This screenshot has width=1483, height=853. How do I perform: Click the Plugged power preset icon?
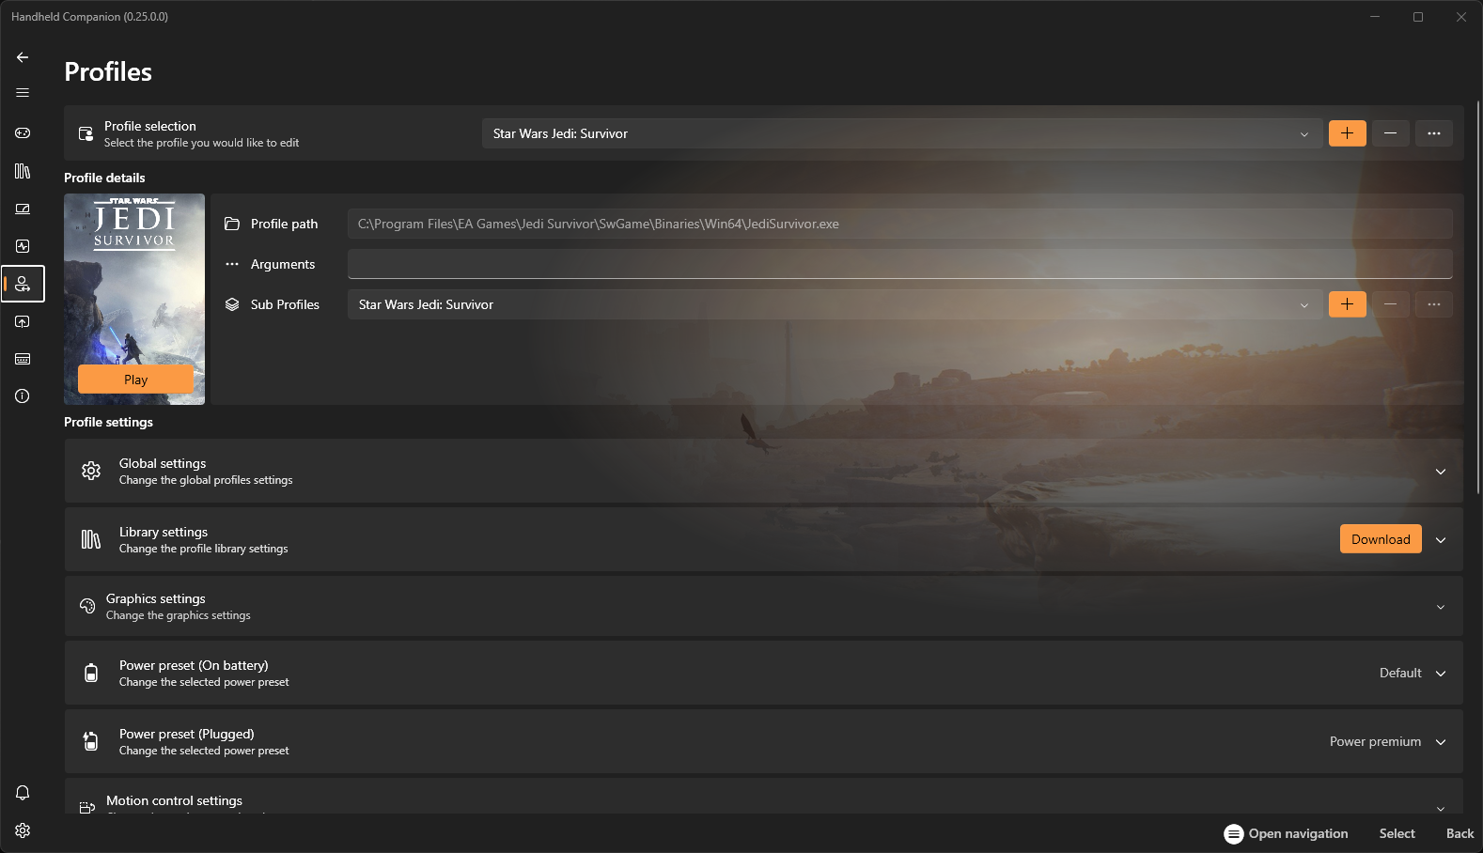91,741
